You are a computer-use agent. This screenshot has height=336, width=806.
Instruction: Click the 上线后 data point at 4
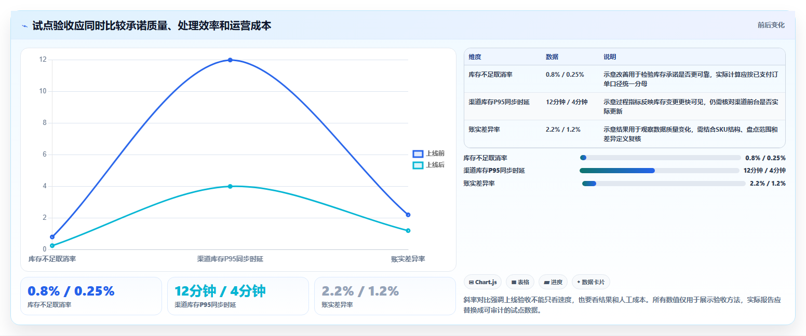tap(230, 186)
